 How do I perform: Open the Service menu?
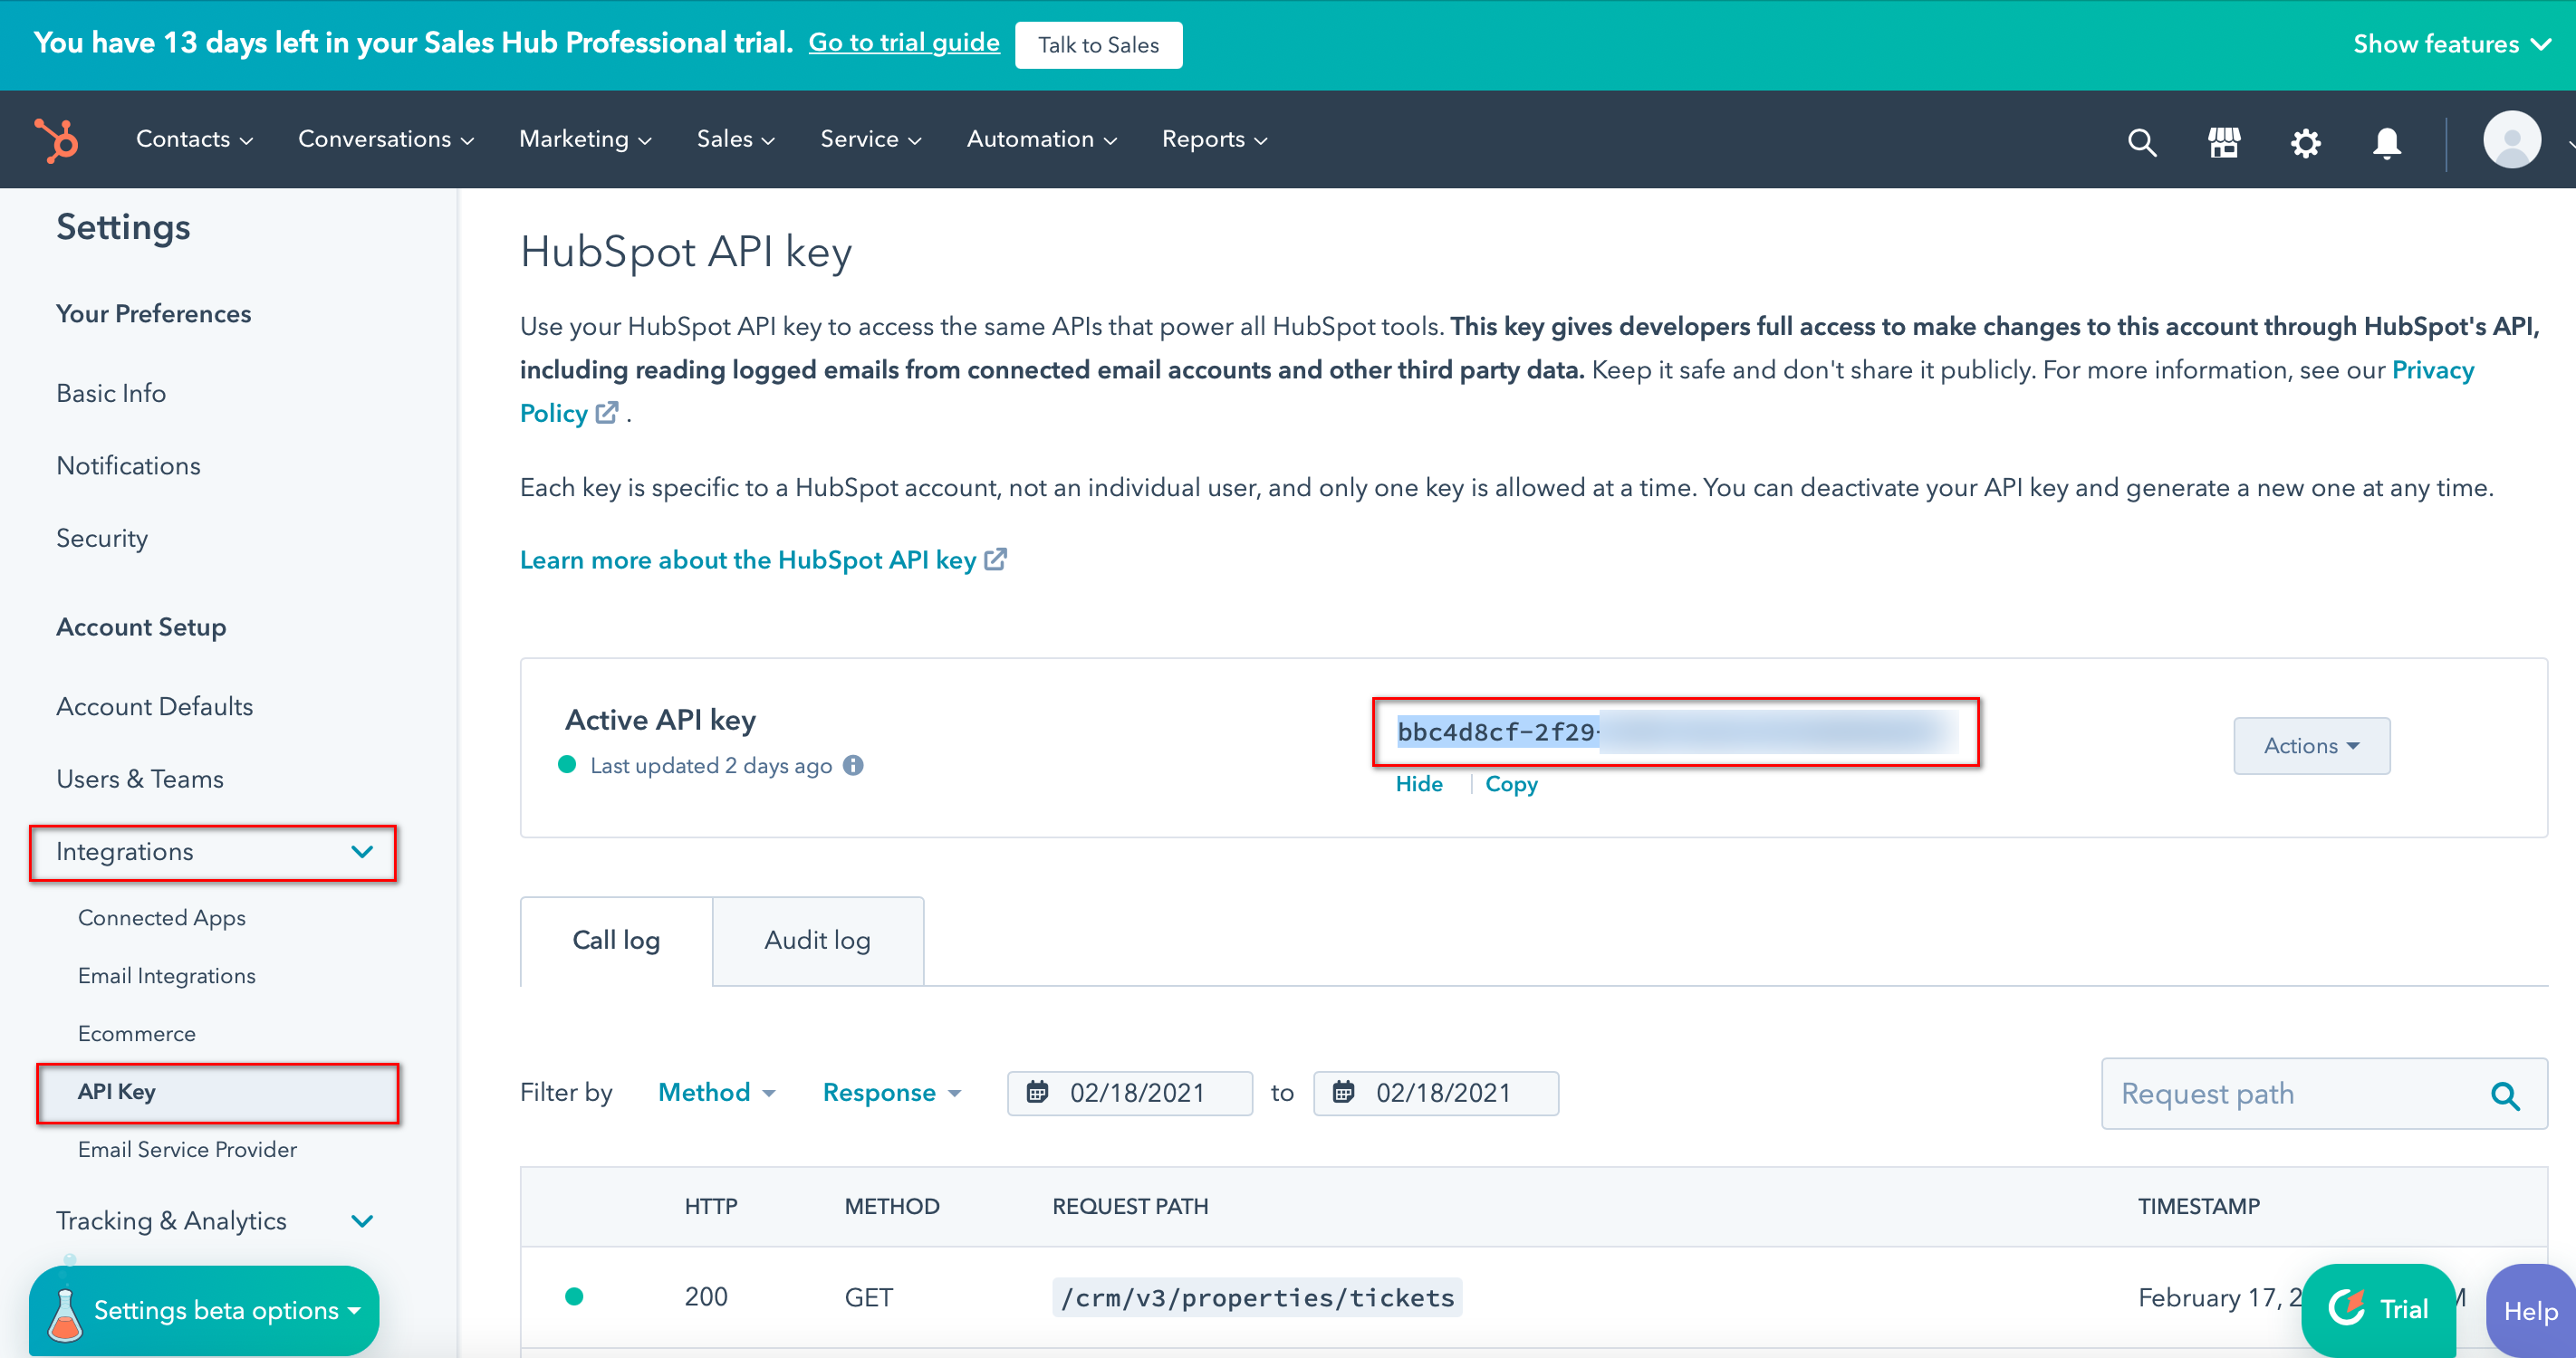tap(870, 140)
